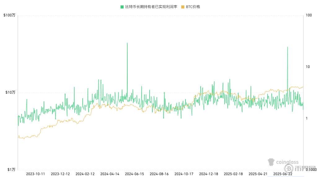The image size is (319, 177).
Task: Select the 2024-08-16 date axis label
Action: click(x=159, y=174)
